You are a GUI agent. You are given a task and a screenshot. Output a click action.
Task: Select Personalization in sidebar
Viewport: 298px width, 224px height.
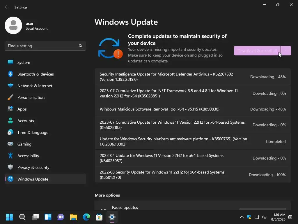click(45, 97)
